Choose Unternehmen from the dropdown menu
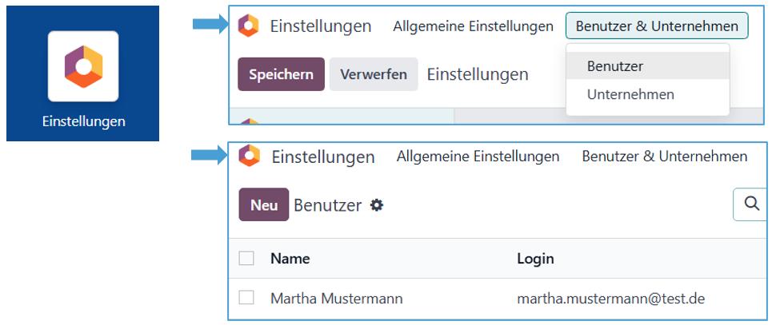 630,94
